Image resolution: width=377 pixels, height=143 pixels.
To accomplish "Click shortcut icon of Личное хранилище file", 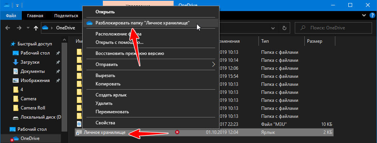I will click(79, 132).
